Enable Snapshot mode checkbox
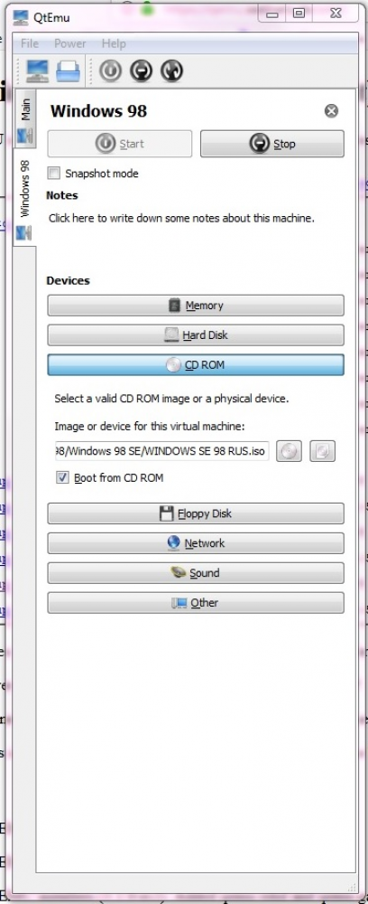 coord(54,173)
